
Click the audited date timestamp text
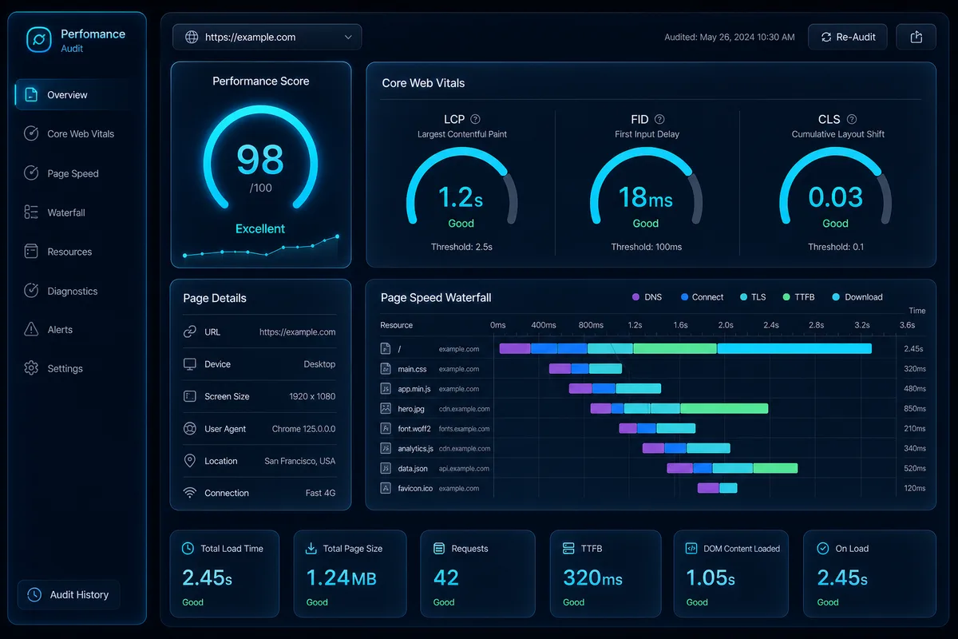(730, 38)
